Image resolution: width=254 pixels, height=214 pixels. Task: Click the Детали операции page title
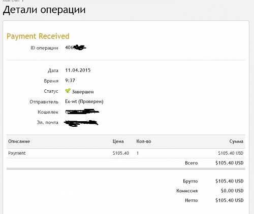[44, 10]
